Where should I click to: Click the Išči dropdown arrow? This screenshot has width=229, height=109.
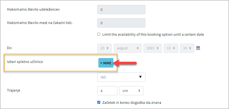point(140,77)
